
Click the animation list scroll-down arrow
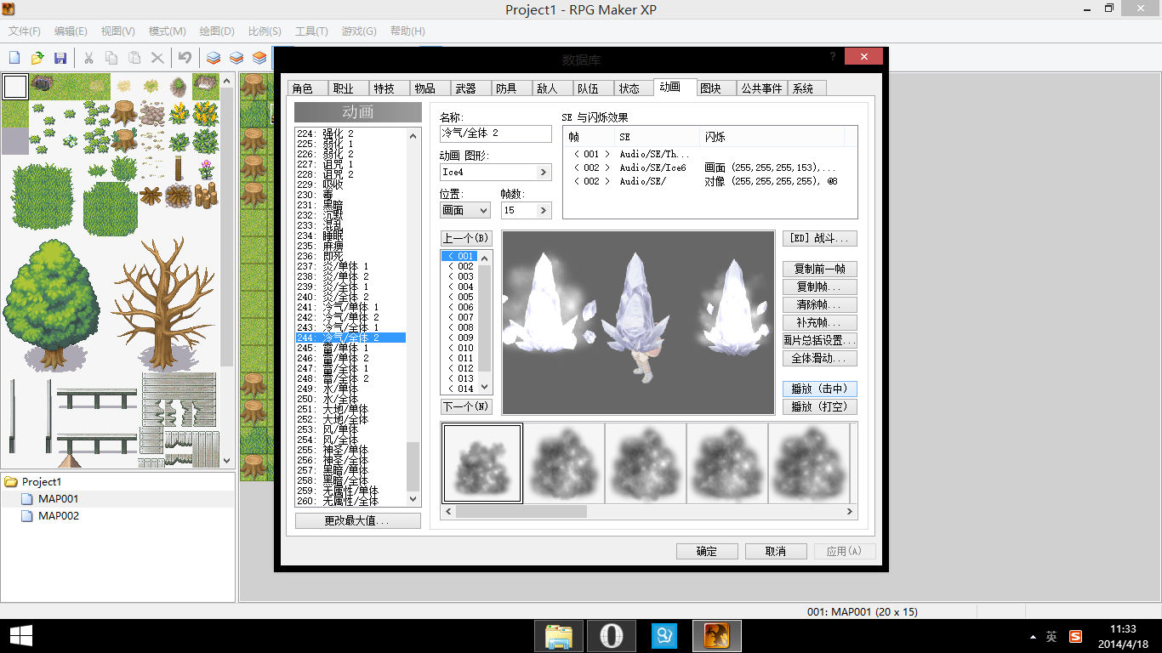coord(413,499)
